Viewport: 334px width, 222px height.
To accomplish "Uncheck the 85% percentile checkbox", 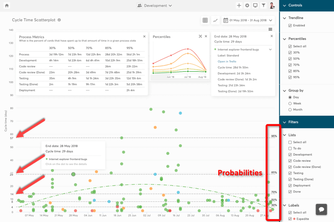I will tap(290, 71).
